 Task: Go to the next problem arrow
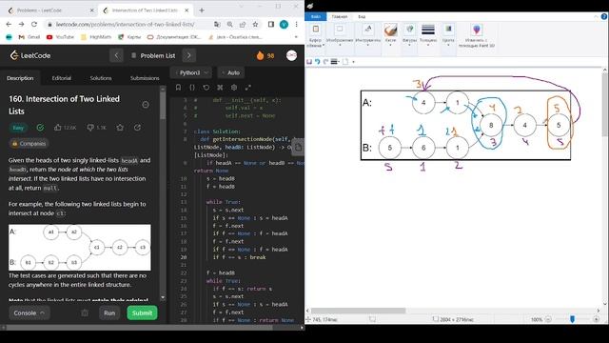pyautogui.click(x=189, y=55)
